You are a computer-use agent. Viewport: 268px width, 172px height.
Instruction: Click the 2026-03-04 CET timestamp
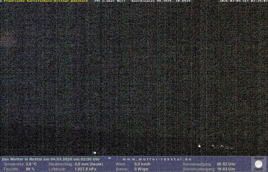point(243,1)
